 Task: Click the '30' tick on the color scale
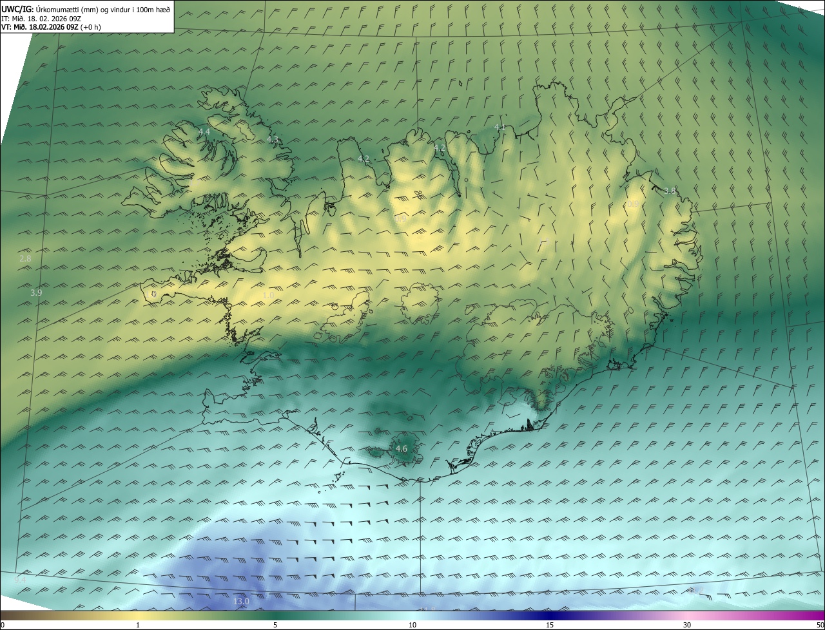pyautogui.click(x=687, y=625)
